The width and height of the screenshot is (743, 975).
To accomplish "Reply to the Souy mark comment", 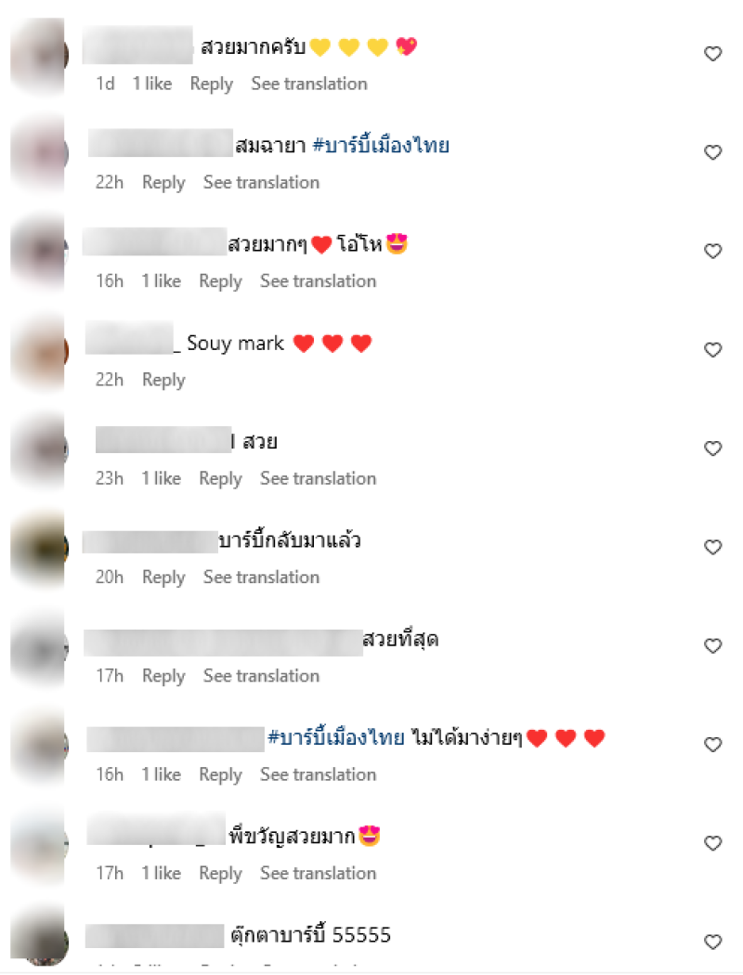I will click(x=163, y=380).
